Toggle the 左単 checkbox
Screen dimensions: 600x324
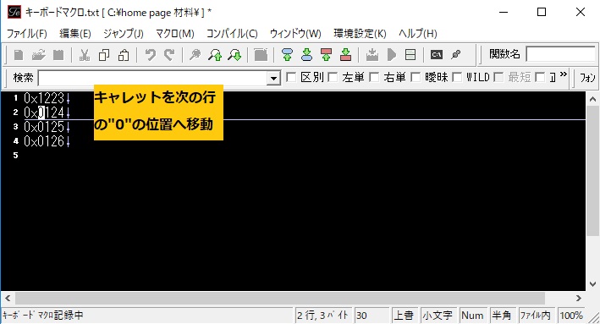[x=333, y=78]
